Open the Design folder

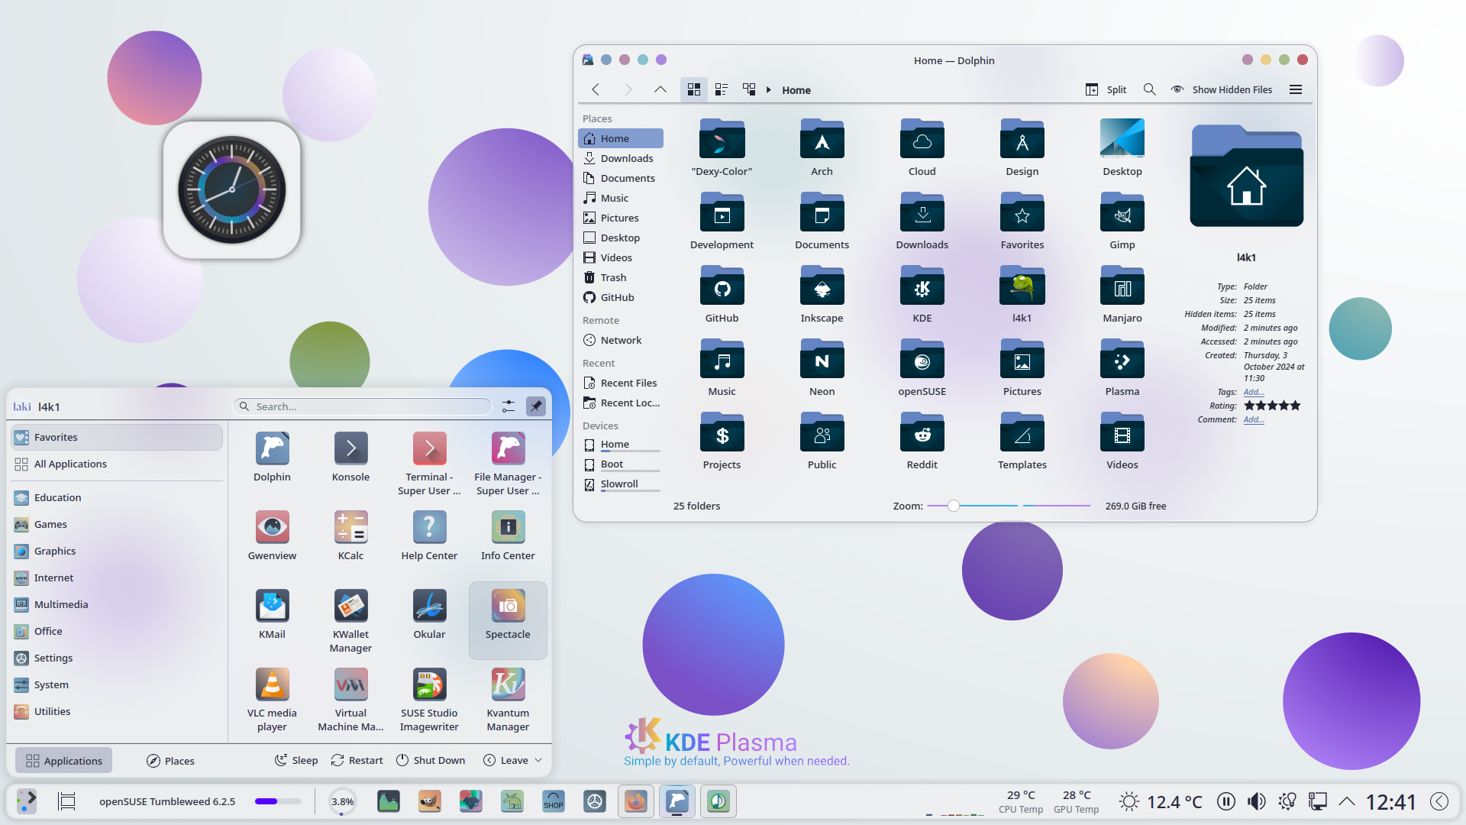[x=1022, y=147]
